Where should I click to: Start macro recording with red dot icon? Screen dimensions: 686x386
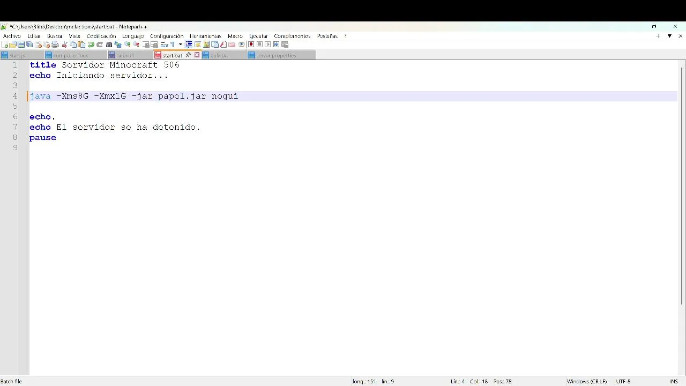coord(251,44)
